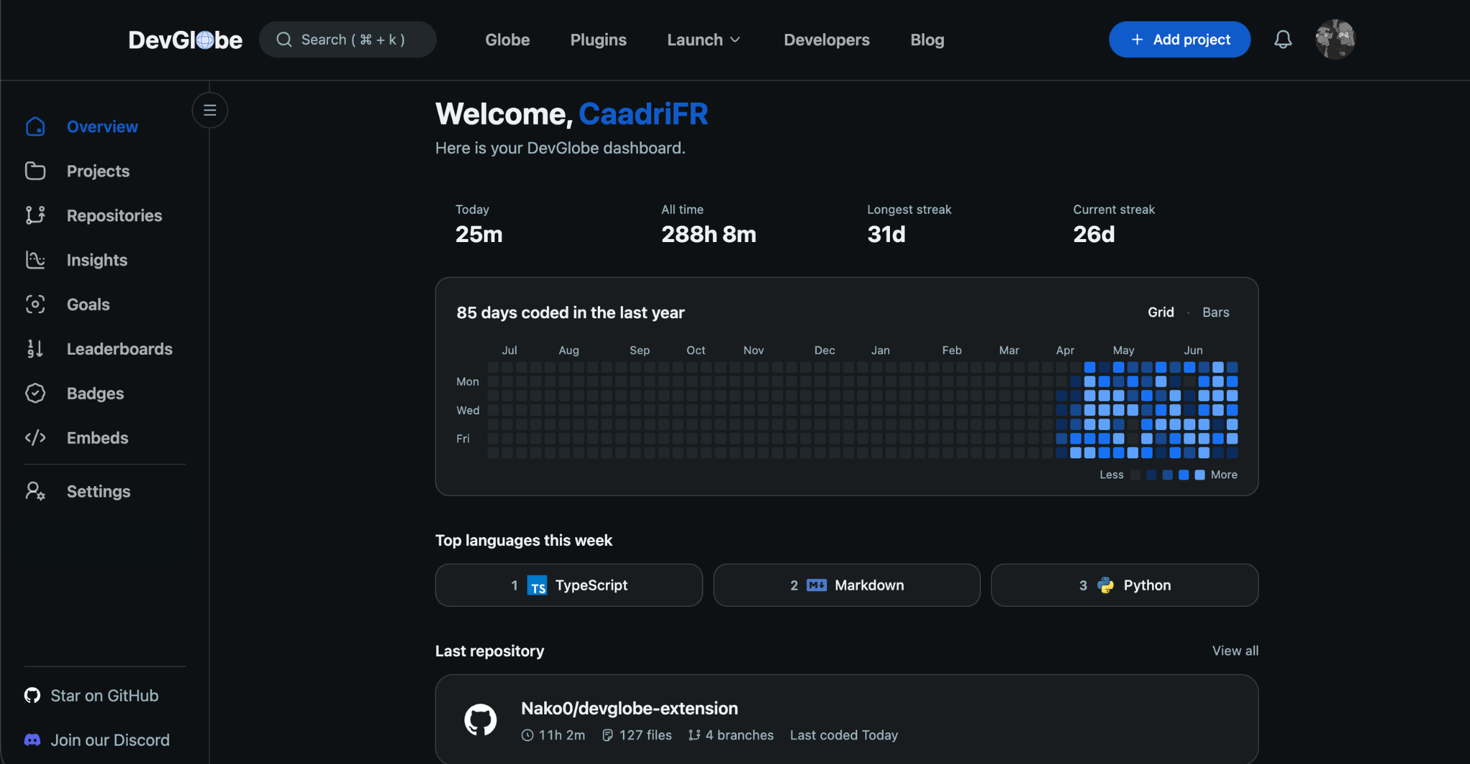Click the clock icon beside 11h 2m
1470x764 pixels.
pyautogui.click(x=528, y=735)
